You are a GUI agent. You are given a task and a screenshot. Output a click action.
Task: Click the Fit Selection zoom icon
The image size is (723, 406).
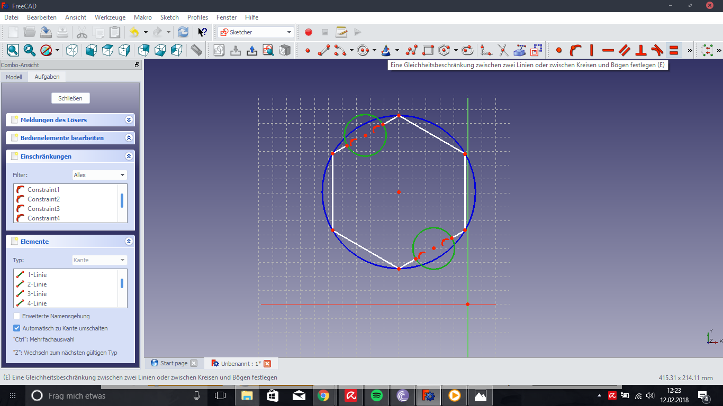[30, 50]
